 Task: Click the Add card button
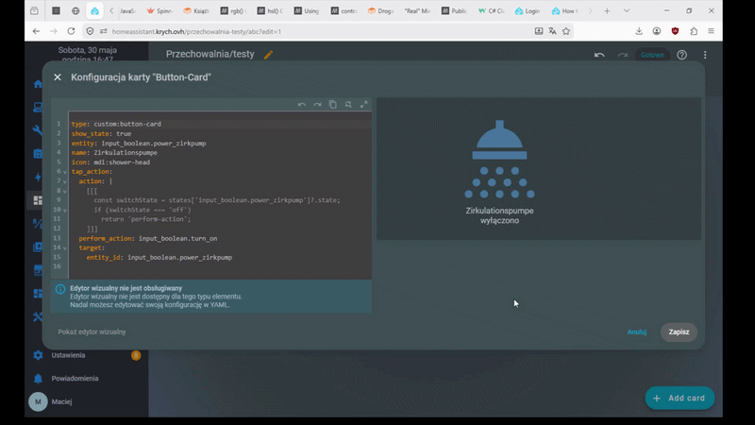[679, 398]
